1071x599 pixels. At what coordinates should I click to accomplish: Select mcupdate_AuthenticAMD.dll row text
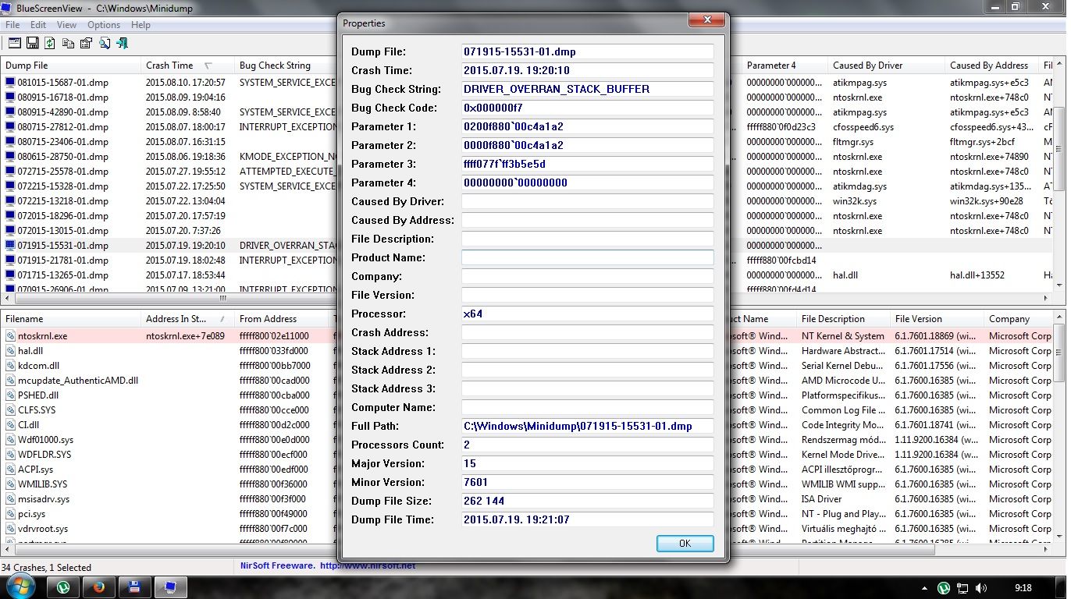(78, 381)
